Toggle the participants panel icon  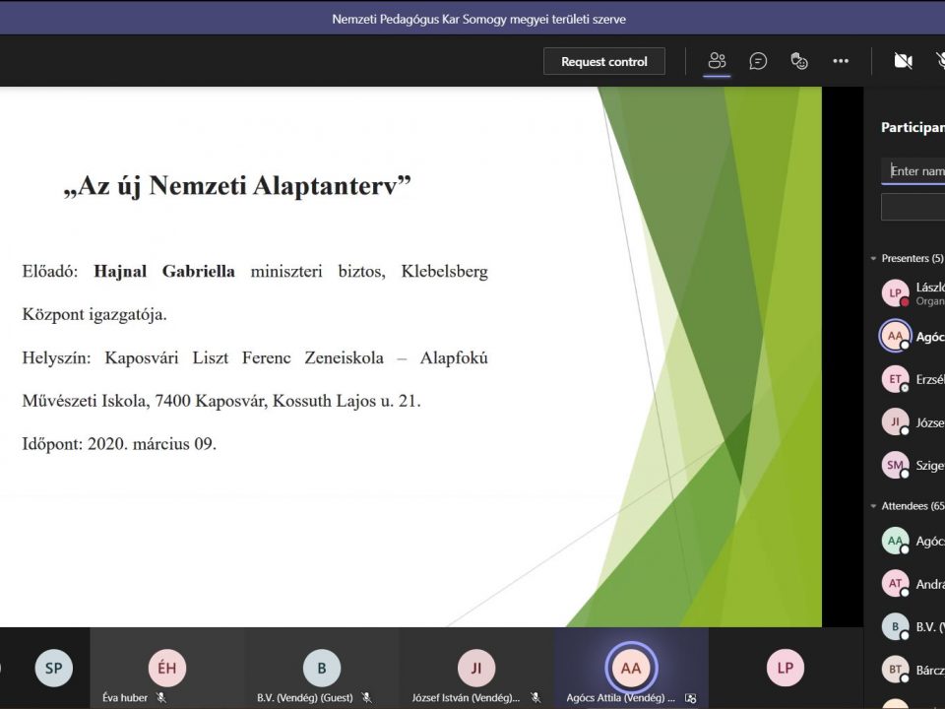[717, 61]
